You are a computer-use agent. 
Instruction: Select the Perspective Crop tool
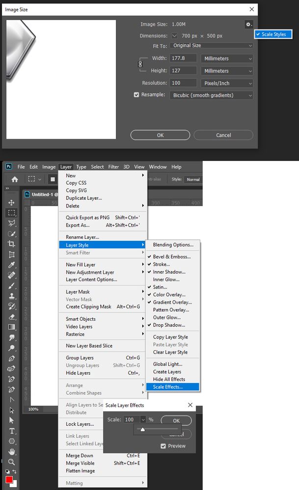point(12,255)
